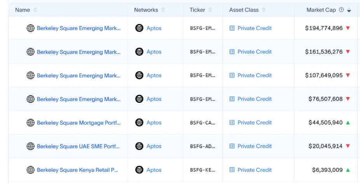Click Aptos logo icon in Kenya Retail row

pyautogui.click(x=139, y=170)
